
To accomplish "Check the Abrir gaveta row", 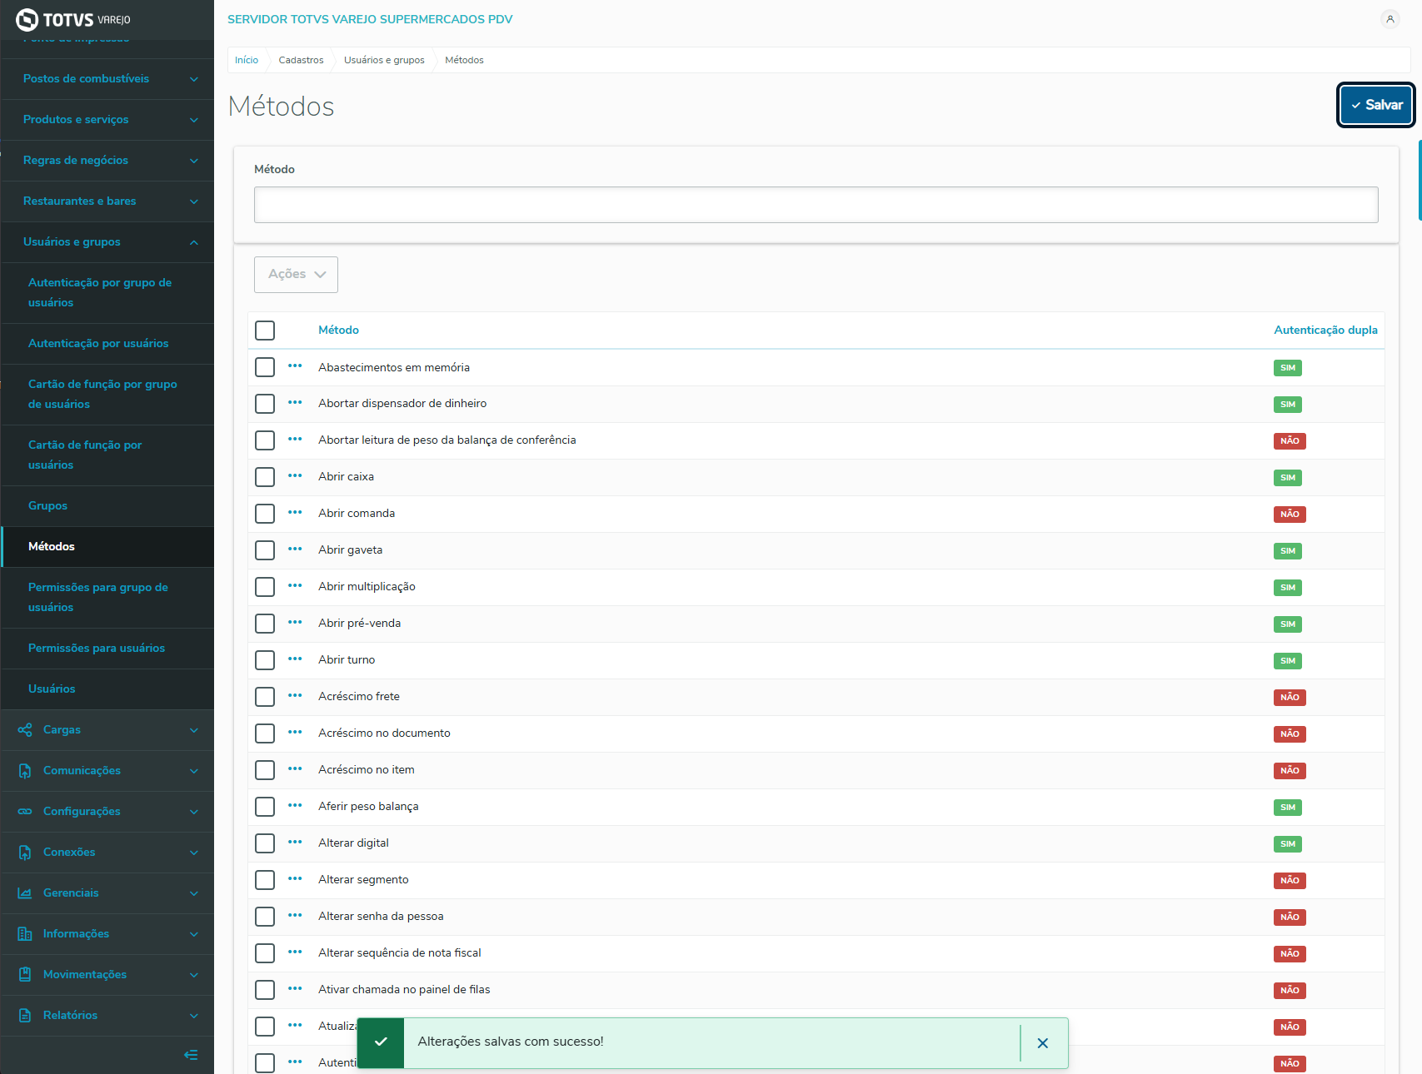I will [x=265, y=550].
